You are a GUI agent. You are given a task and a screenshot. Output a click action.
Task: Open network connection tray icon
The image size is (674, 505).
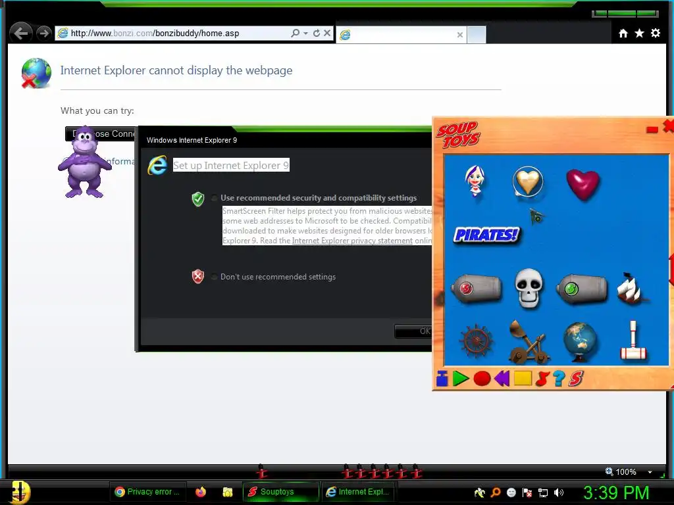click(543, 493)
